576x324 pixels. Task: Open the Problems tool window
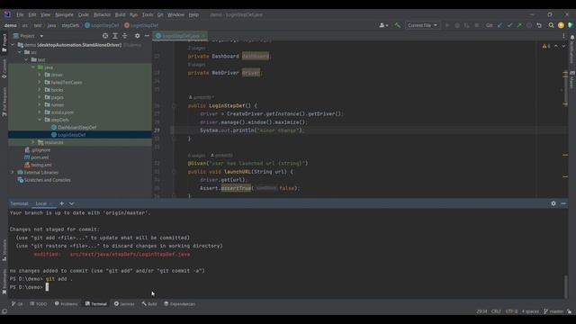pos(66,304)
